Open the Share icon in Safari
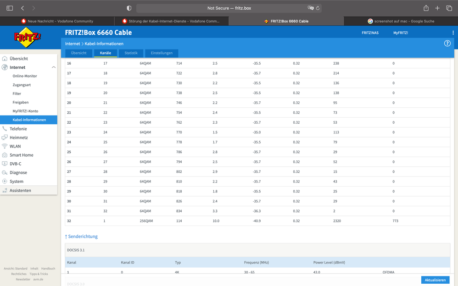This screenshot has height=286, width=458. coord(426,8)
